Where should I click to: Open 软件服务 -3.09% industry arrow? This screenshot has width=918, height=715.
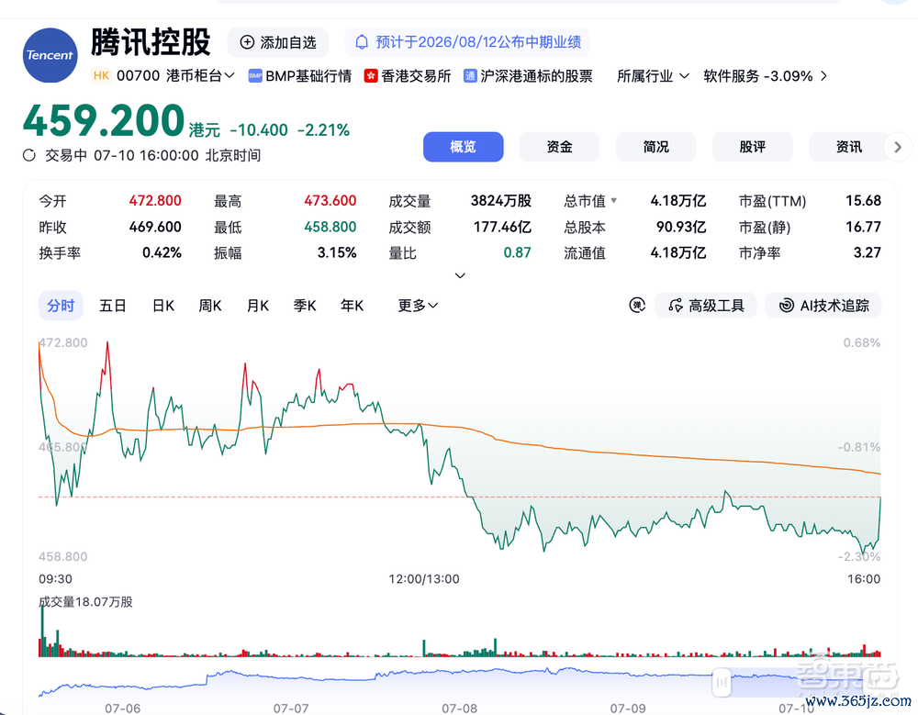pyautogui.click(x=823, y=76)
